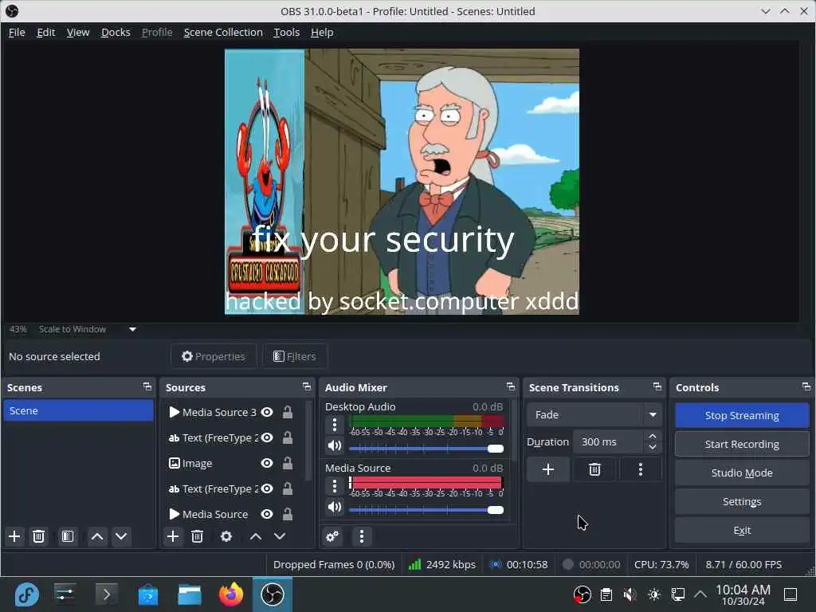Open the File menu

pyautogui.click(x=17, y=32)
